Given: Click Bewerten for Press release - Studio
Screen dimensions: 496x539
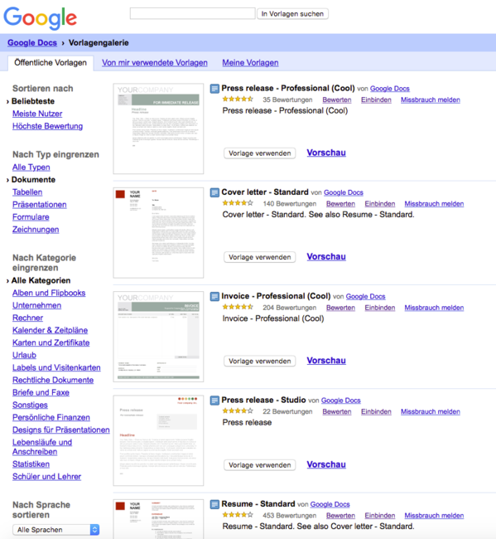Looking at the screenshot, I should (x=337, y=412).
